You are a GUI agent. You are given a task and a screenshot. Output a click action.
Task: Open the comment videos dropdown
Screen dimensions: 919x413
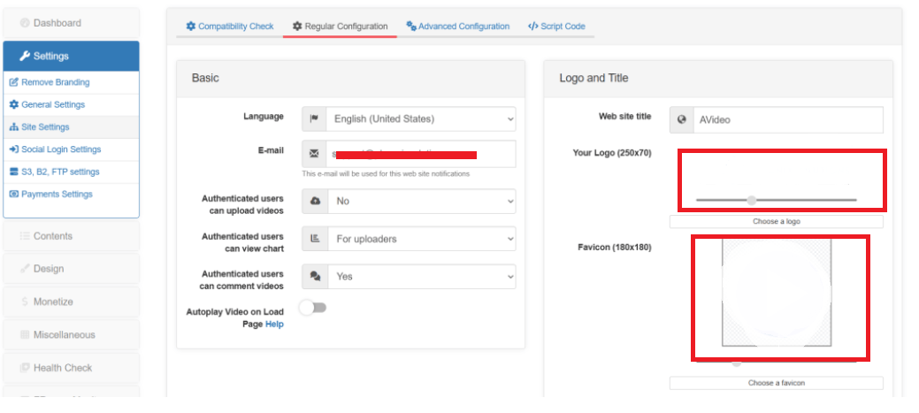coord(420,277)
